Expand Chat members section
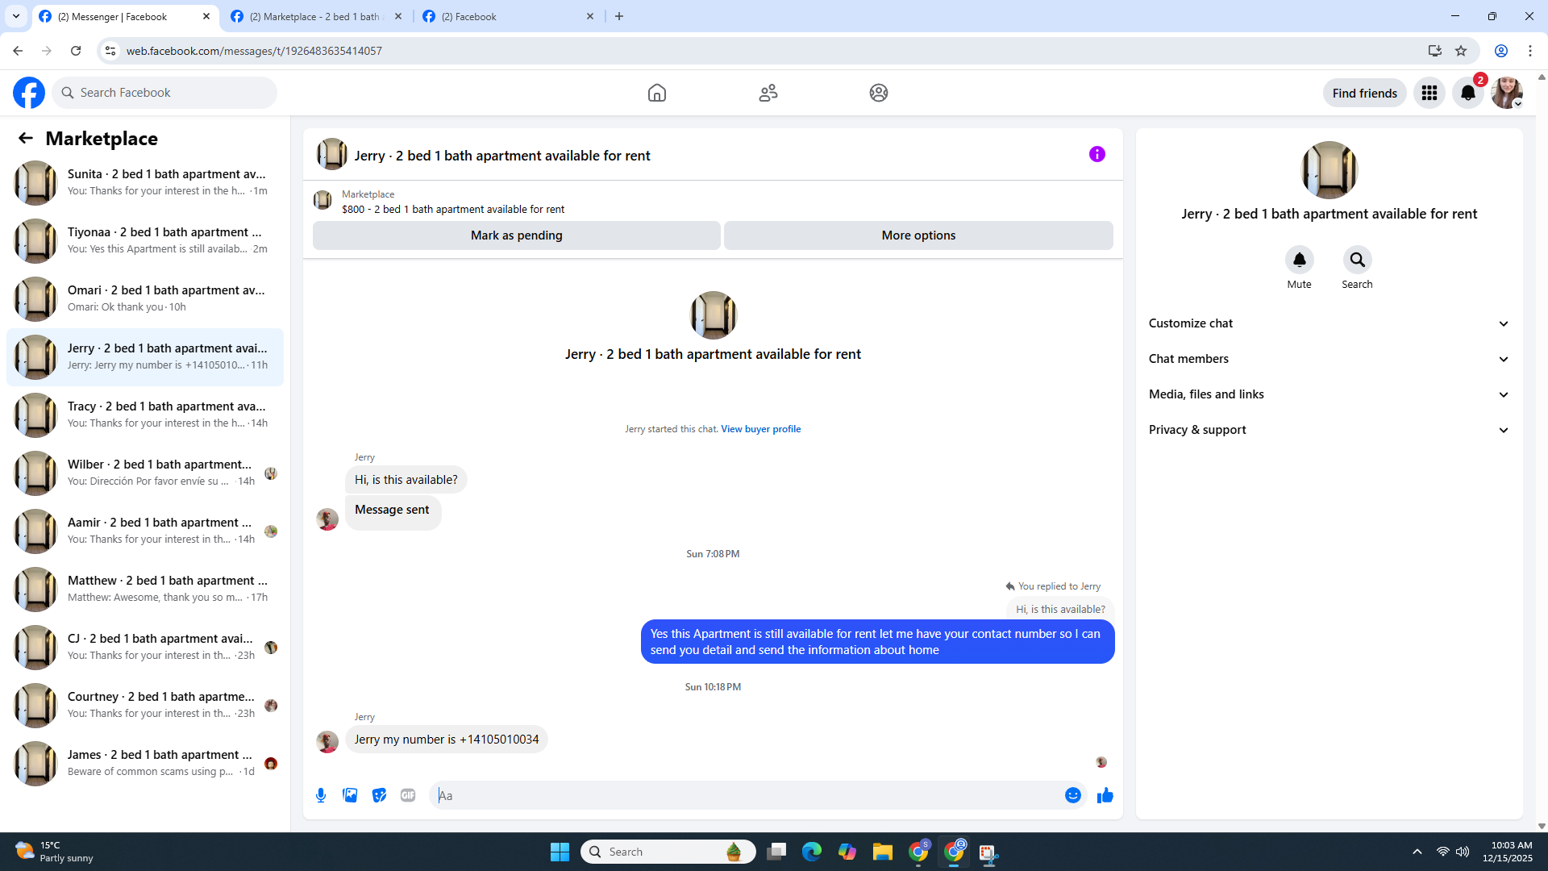 1329,359
